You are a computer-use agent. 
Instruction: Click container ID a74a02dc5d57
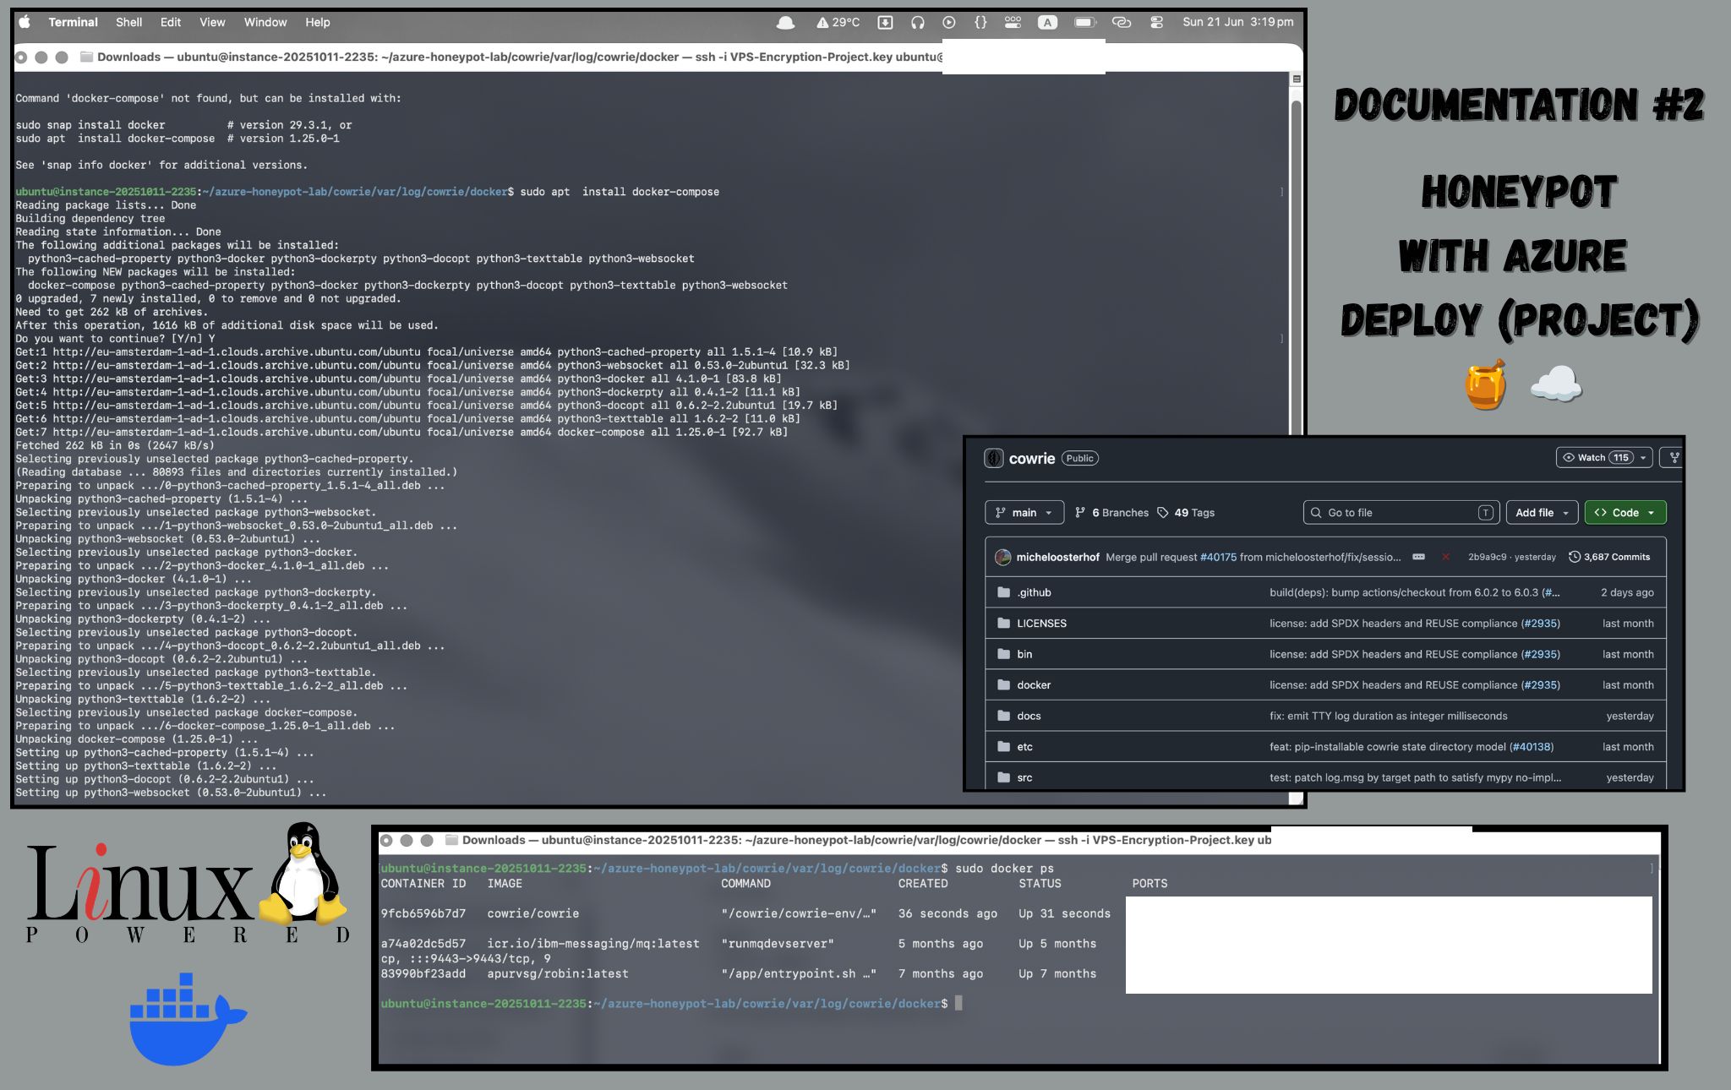(x=423, y=943)
